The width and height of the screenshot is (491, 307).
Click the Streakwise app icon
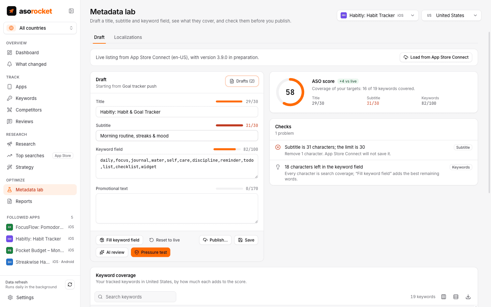[x=10, y=262]
